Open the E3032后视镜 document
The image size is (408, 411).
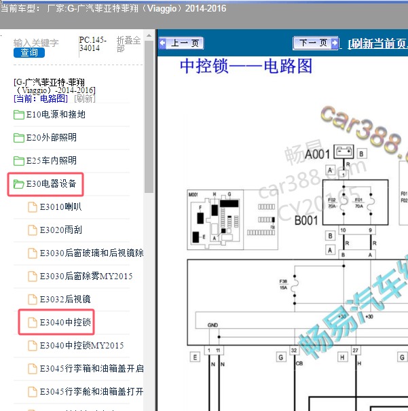[65, 299]
